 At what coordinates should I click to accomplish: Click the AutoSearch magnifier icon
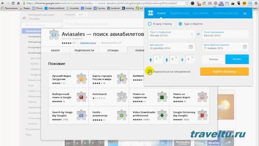[x=122, y=97]
